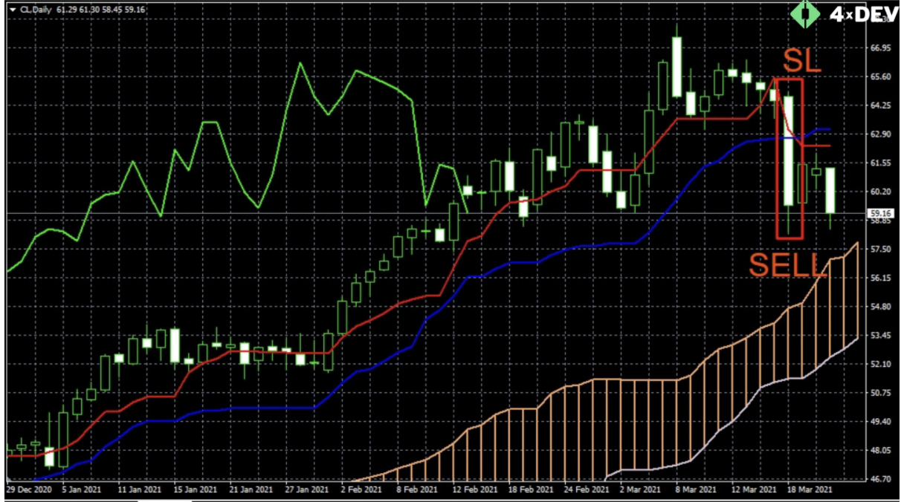901x502 pixels.
Task: Click the 61.55 price axis label
Action: tap(880, 163)
